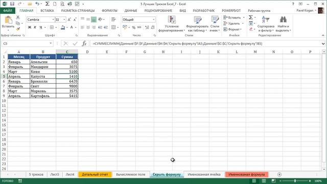This screenshot has width=327, height=184.
Task: Click the Format Painter brush icon
Action: pyautogui.click(x=18, y=29)
